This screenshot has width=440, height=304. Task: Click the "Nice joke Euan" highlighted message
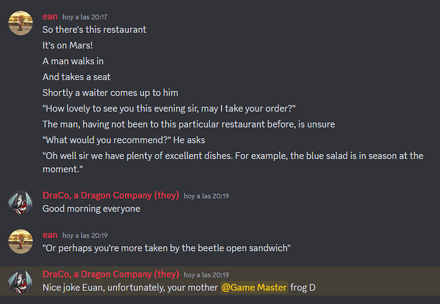[179, 287]
